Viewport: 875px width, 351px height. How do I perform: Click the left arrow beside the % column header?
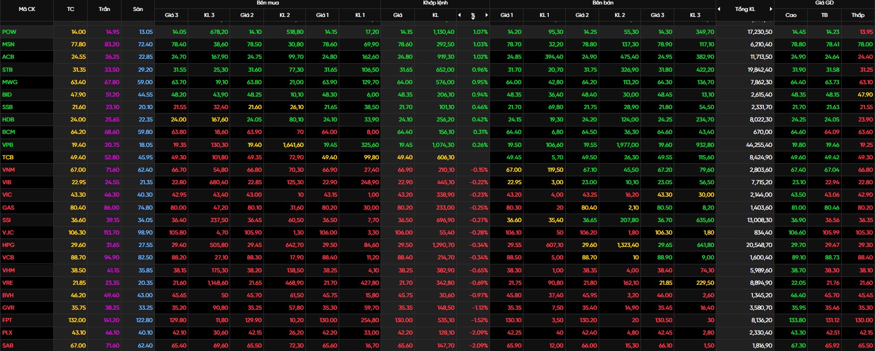pyautogui.click(x=459, y=15)
